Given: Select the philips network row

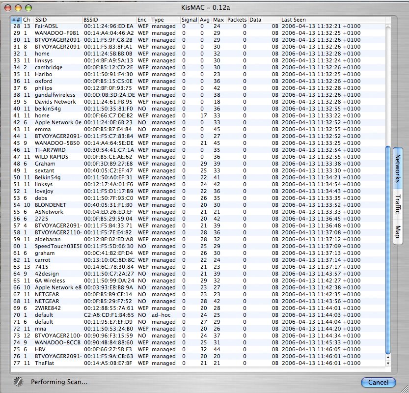Looking at the screenshot, I should pos(198,88).
